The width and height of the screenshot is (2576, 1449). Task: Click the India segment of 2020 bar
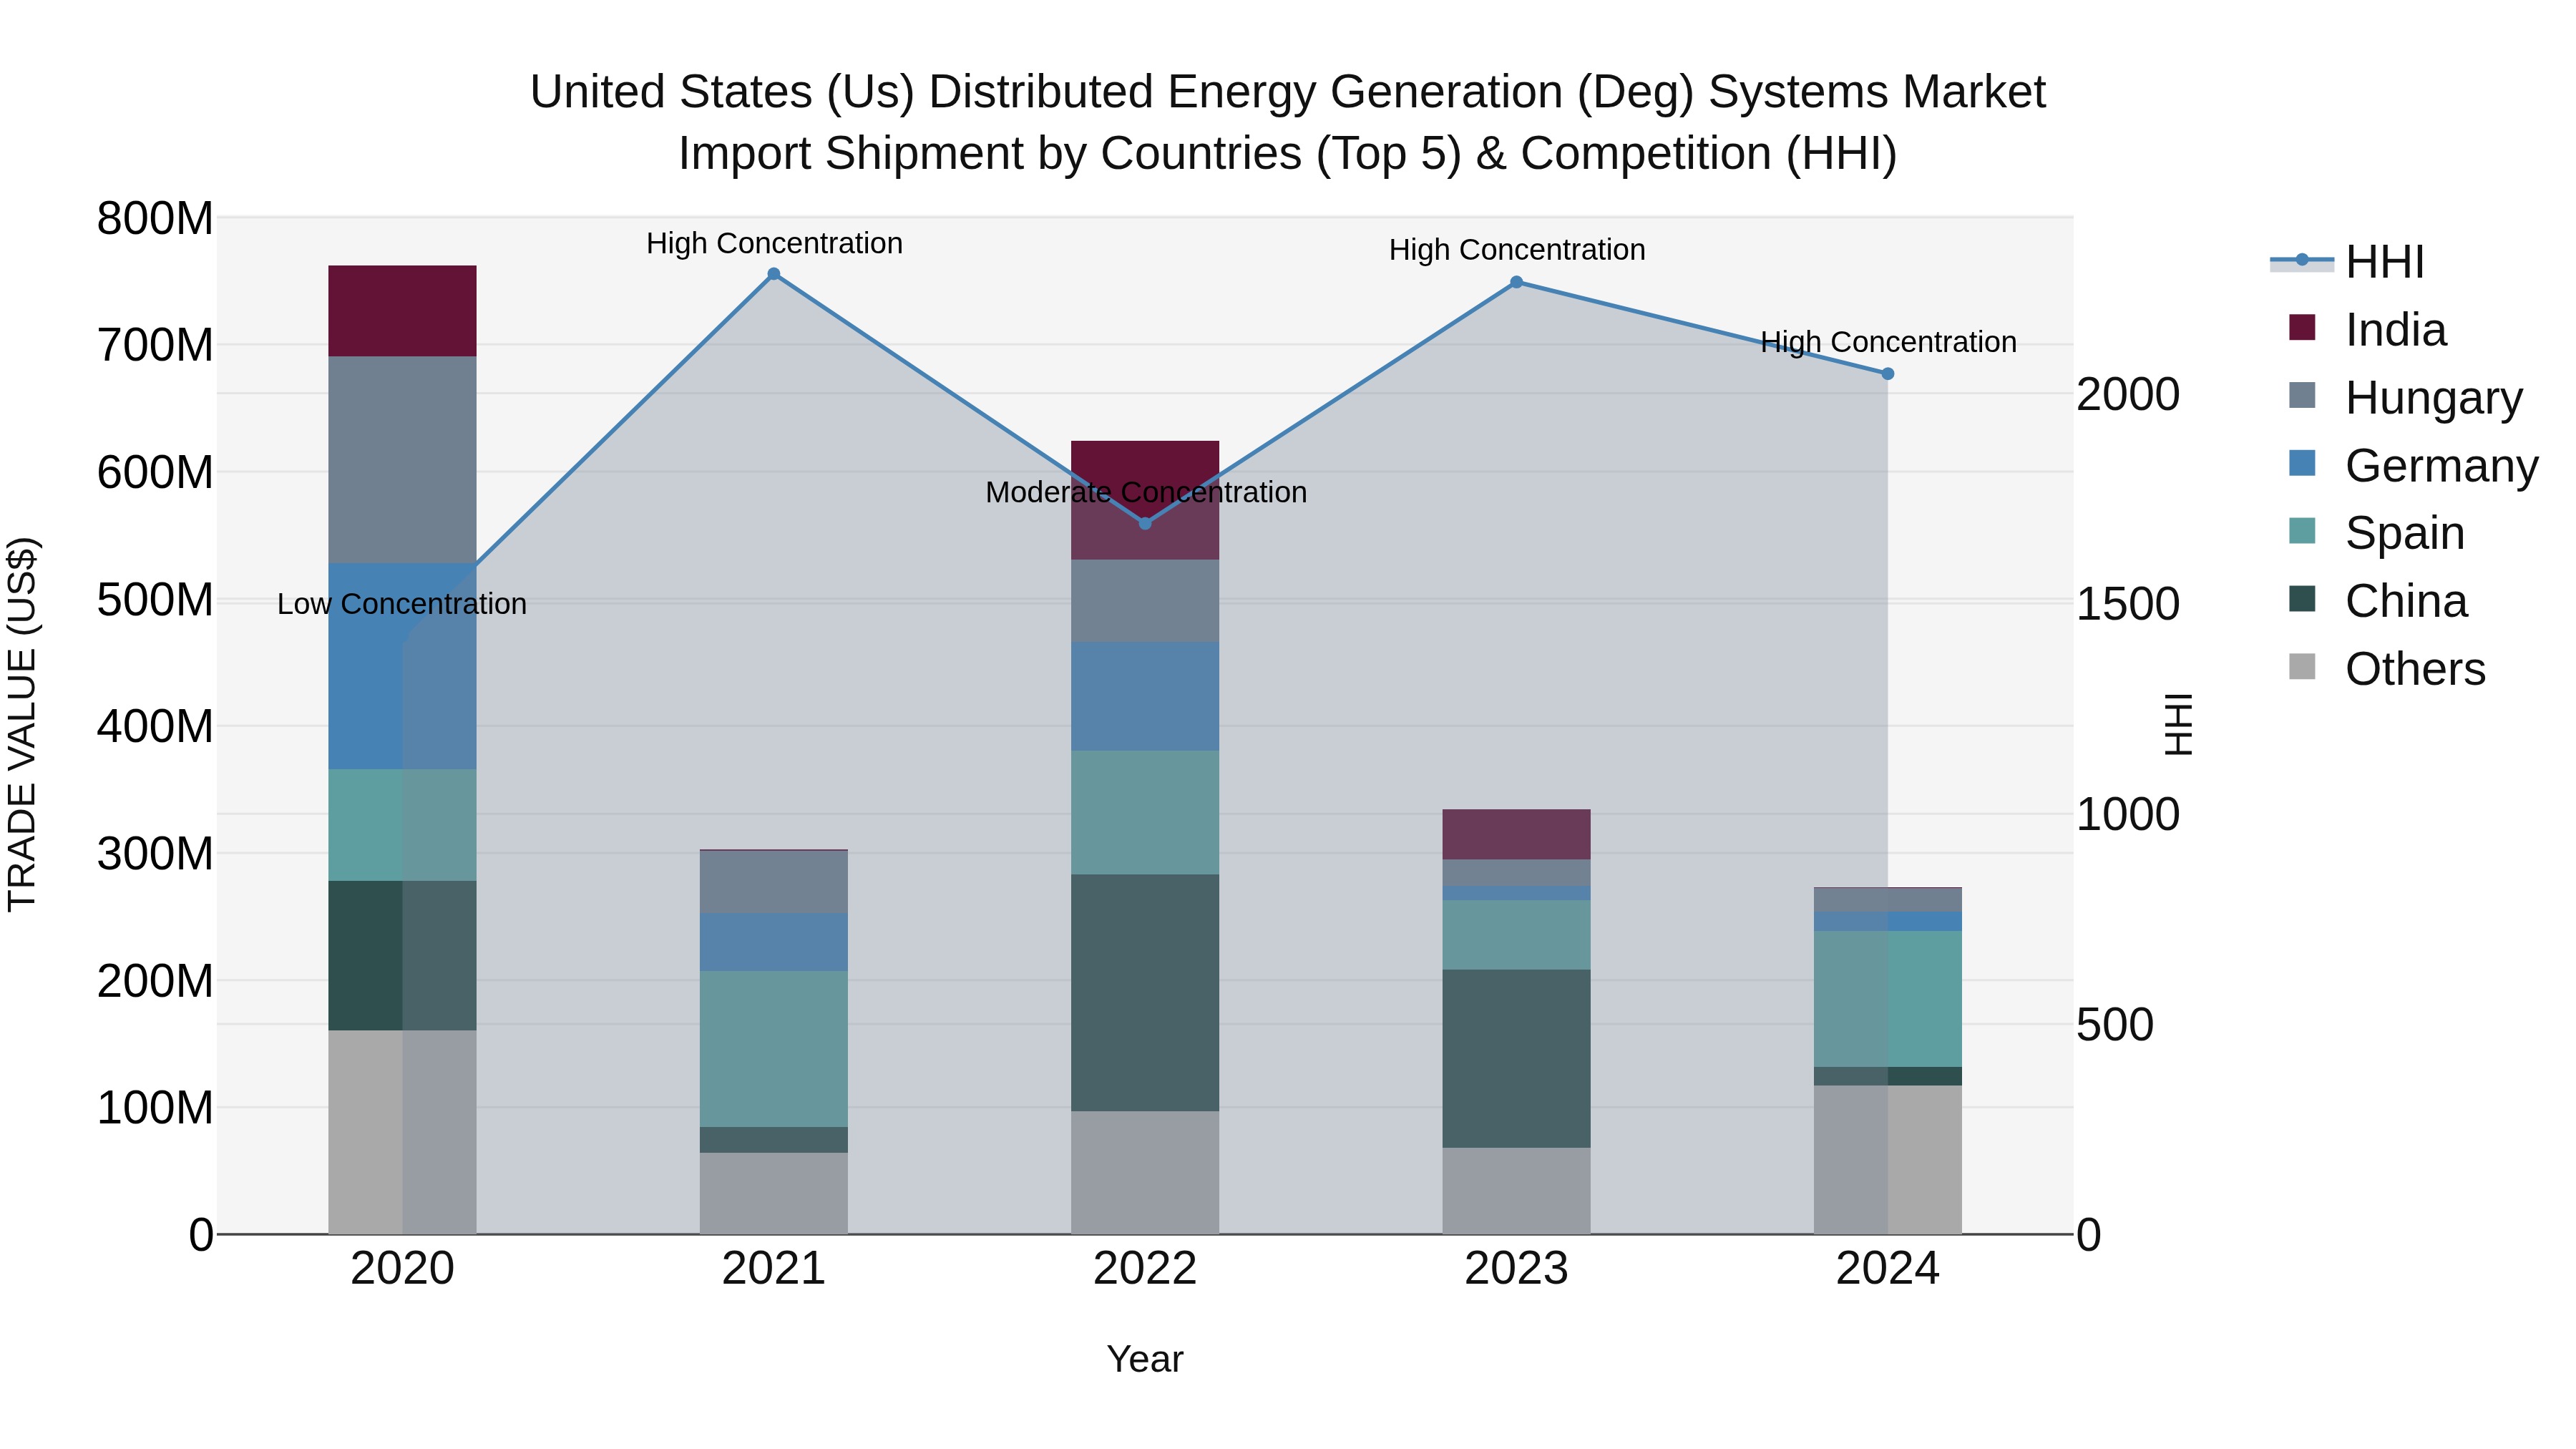tap(402, 311)
